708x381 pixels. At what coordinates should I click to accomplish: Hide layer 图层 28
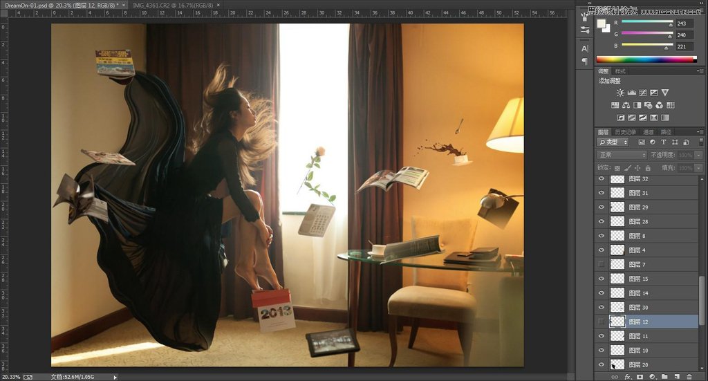click(601, 222)
